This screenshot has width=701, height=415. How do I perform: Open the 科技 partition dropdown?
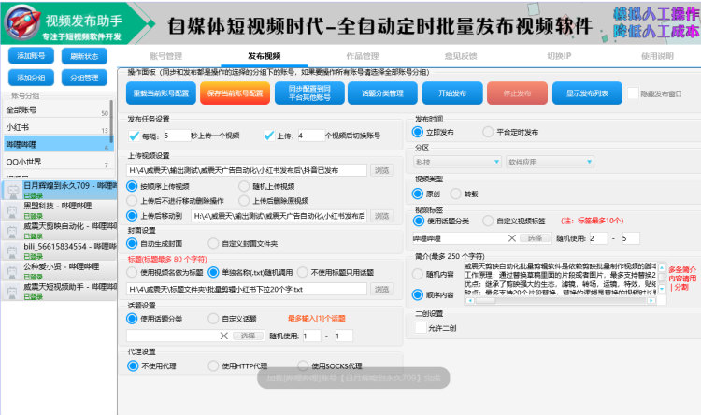(458, 162)
